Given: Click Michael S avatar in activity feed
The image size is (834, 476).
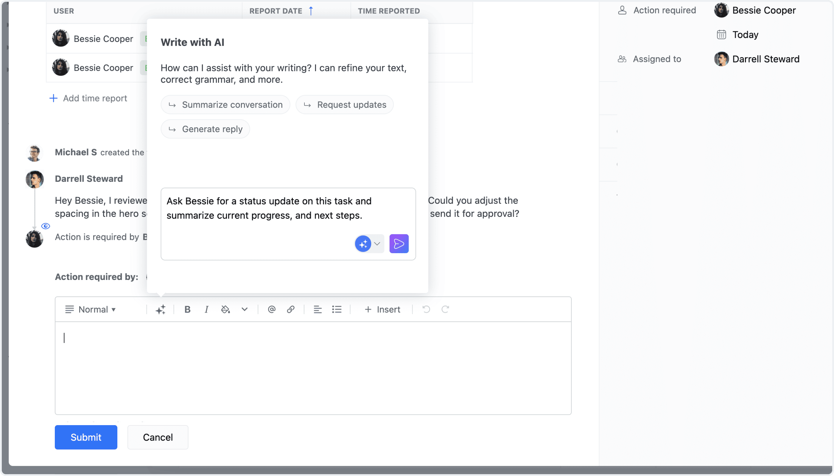Looking at the screenshot, I should [x=34, y=153].
